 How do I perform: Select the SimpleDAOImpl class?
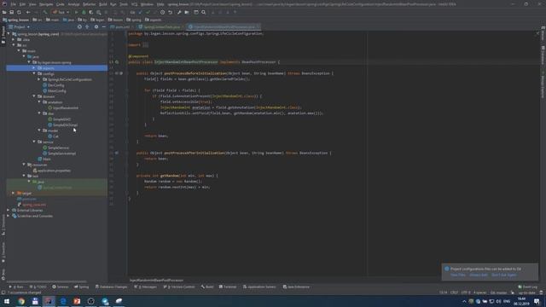tap(62, 125)
